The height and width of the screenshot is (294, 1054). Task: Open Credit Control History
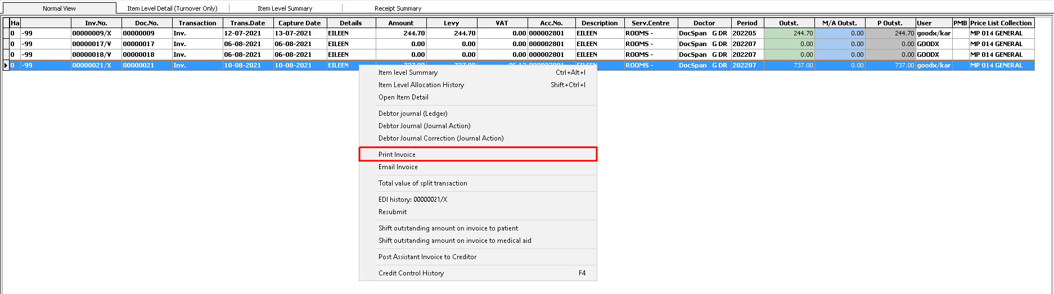point(411,273)
